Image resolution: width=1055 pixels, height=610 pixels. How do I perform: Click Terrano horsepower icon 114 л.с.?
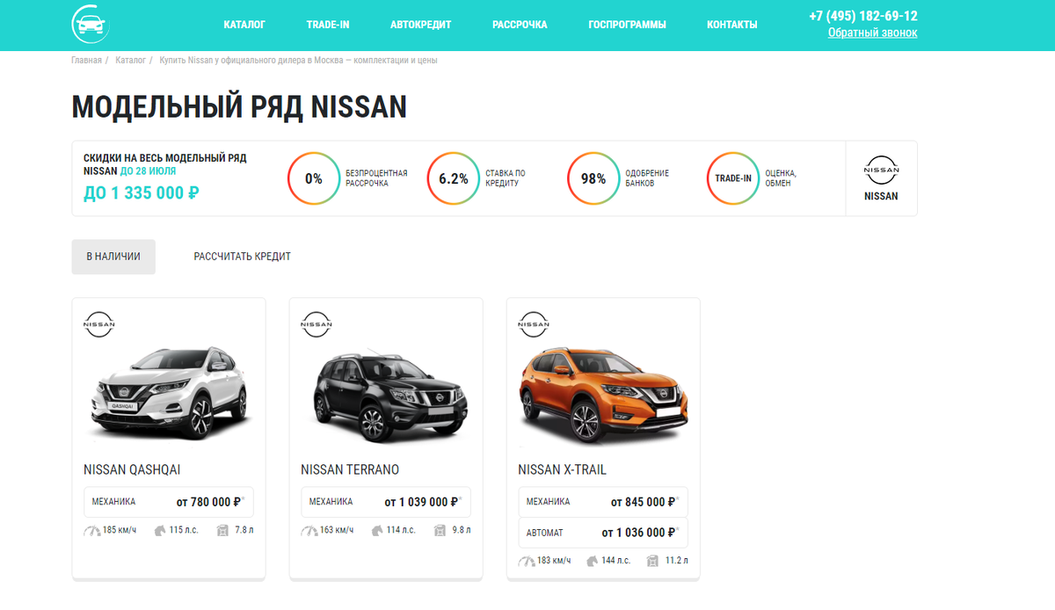(x=376, y=531)
